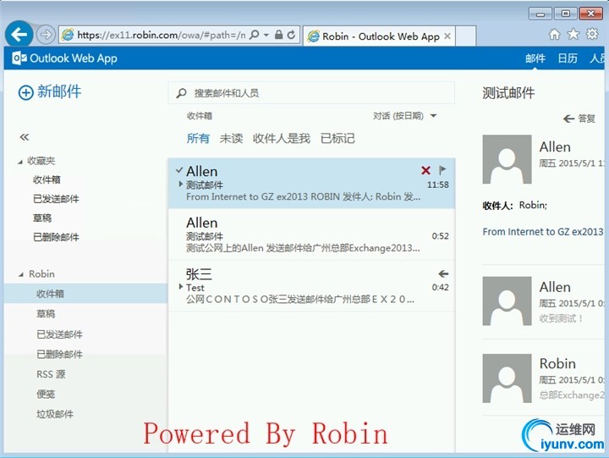Click the lock security icon in address bar

pos(278,35)
